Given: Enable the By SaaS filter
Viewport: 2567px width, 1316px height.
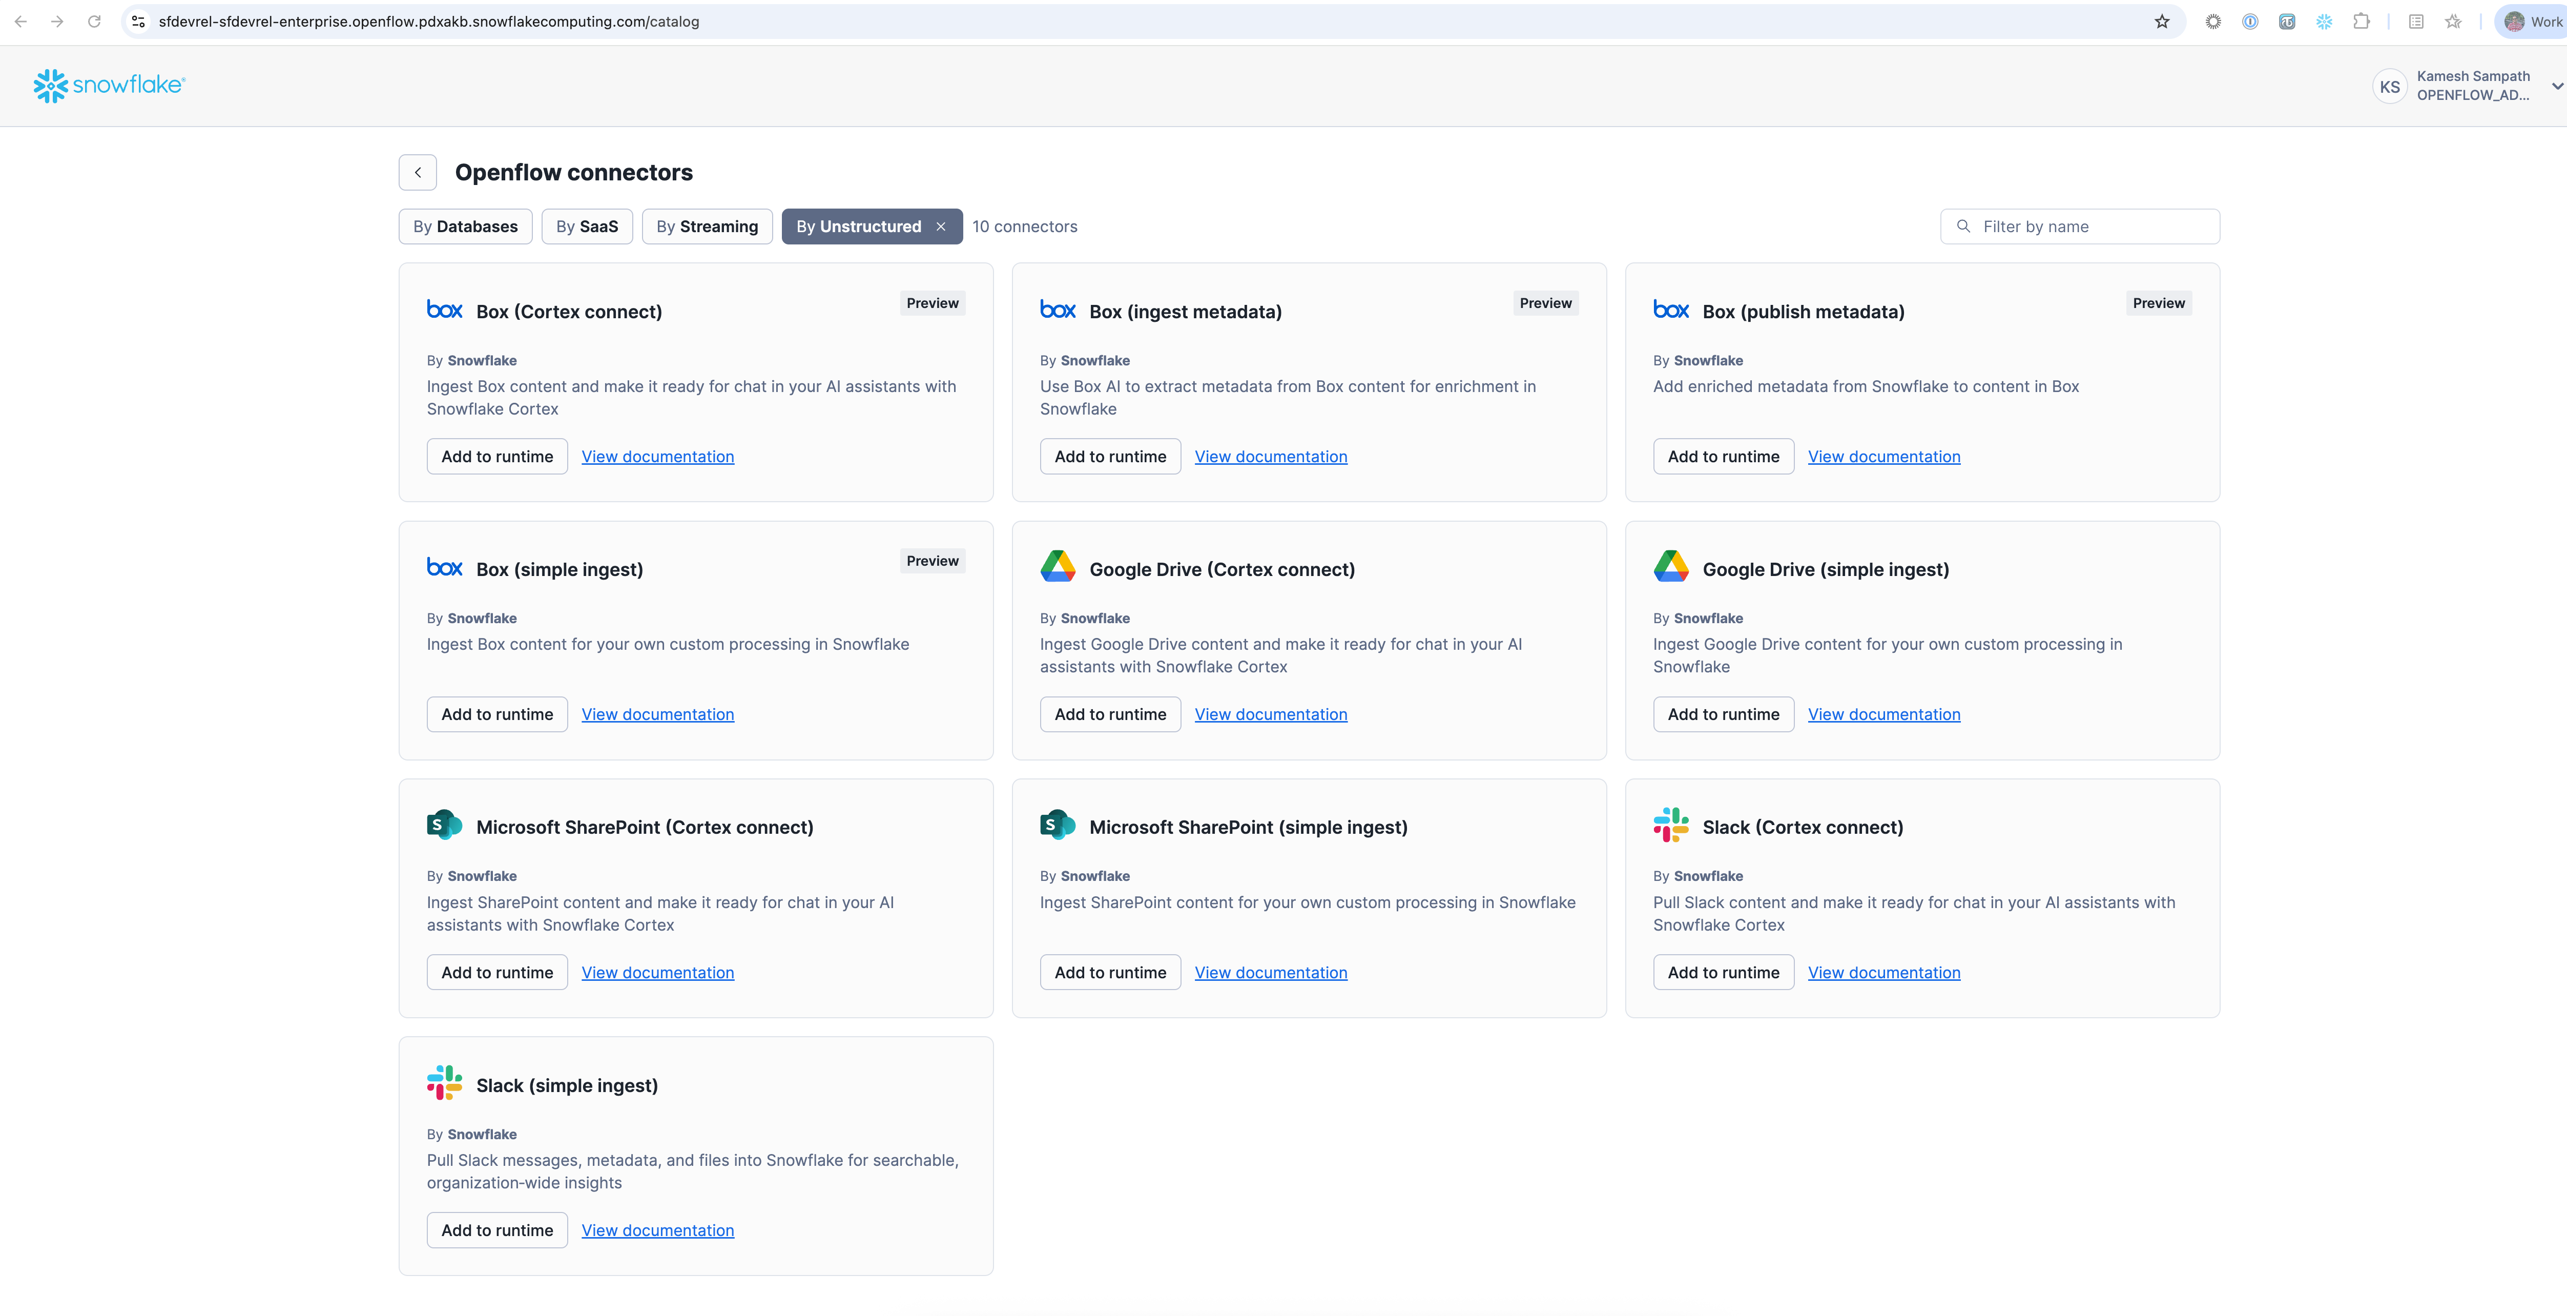Looking at the screenshot, I should (587, 227).
